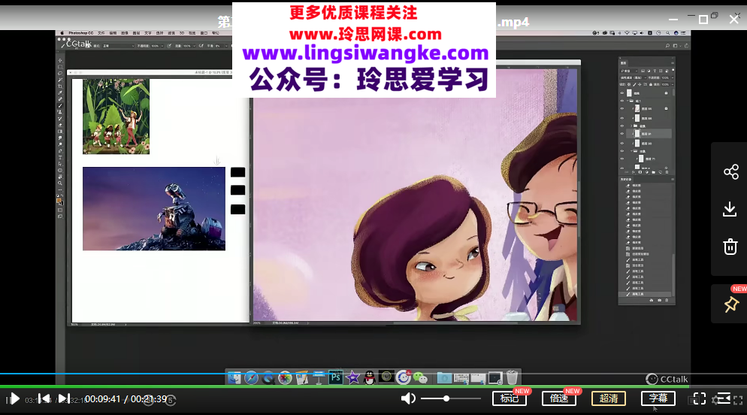
Task: Download the video using the download icon
Action: point(730,209)
